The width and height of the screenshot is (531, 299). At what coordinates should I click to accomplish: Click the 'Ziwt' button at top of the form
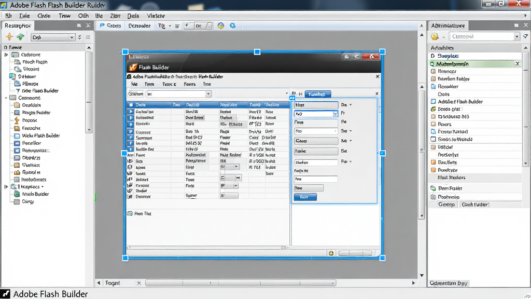click(316, 105)
